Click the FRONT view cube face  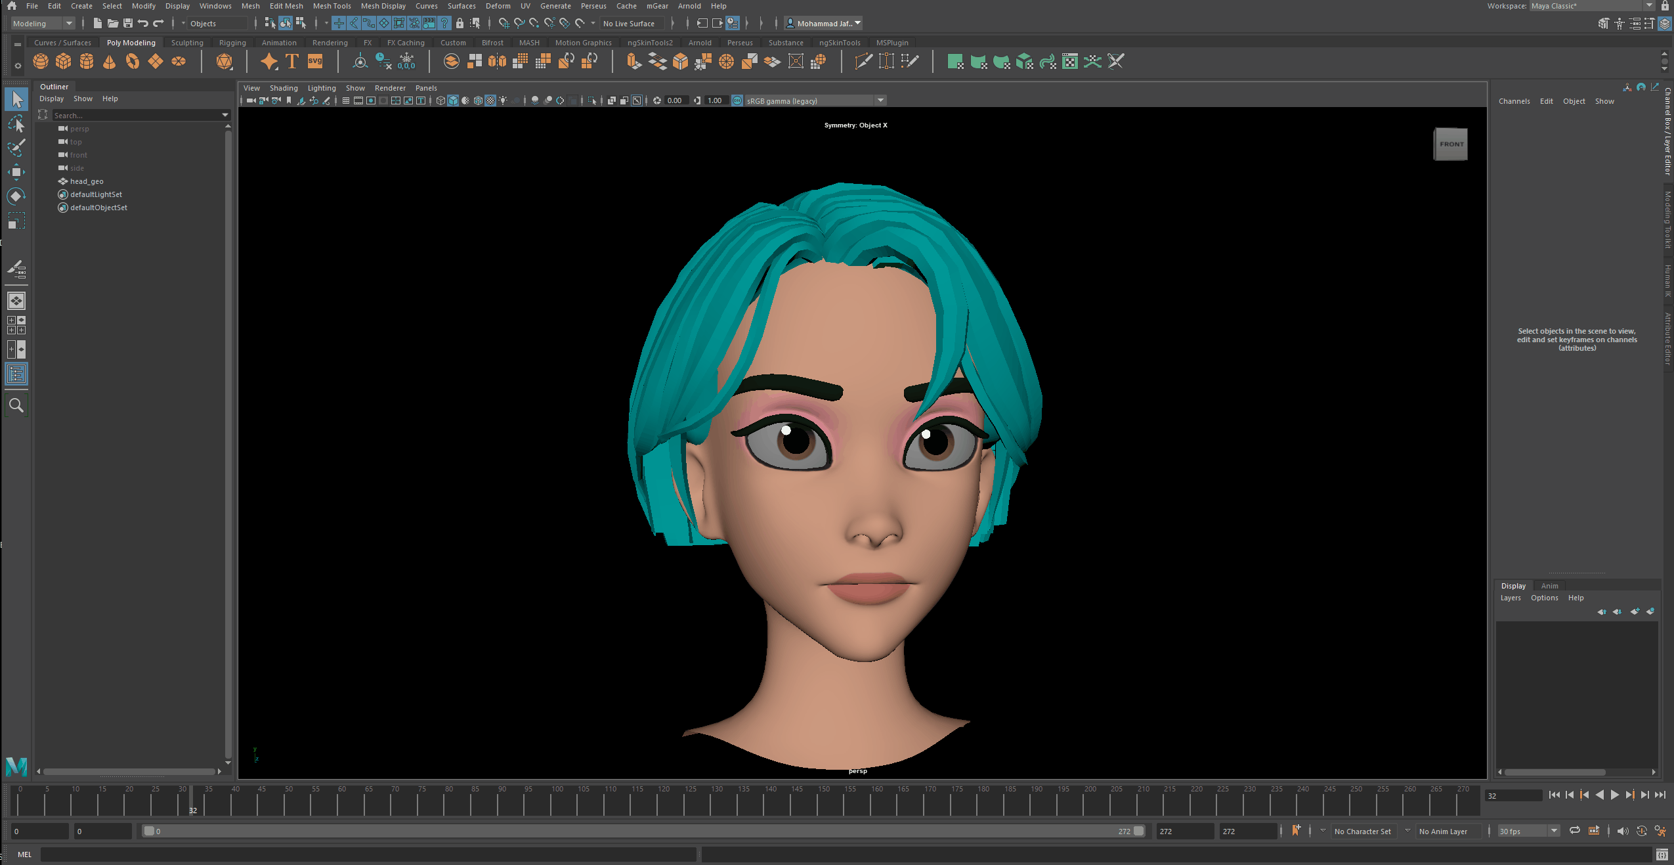(1451, 144)
